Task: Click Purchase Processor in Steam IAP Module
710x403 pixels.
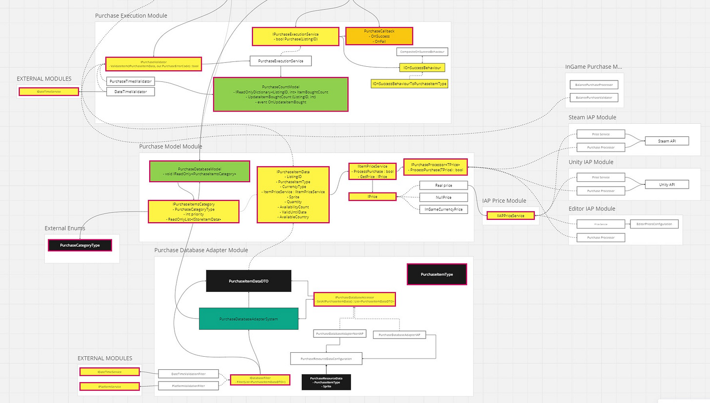Action: 600,147
